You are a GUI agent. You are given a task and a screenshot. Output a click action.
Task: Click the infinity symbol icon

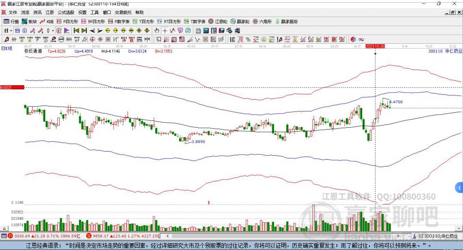click(x=361, y=40)
